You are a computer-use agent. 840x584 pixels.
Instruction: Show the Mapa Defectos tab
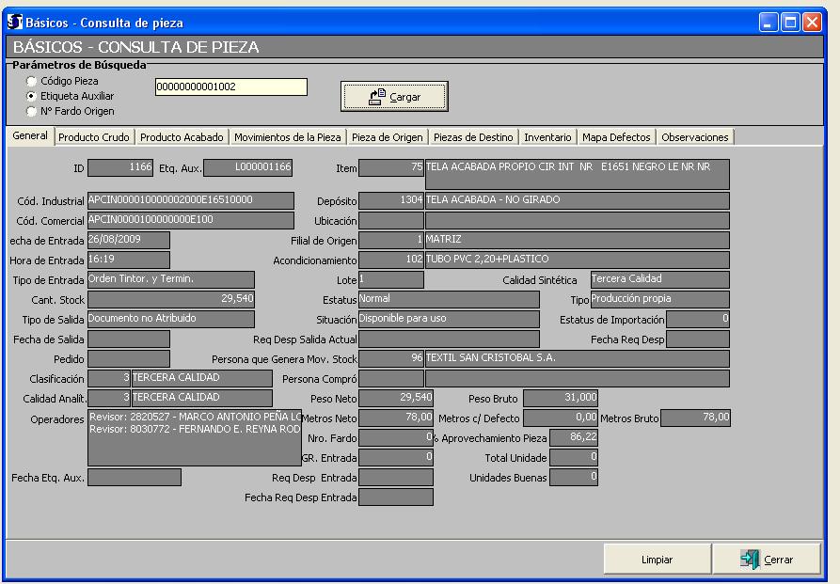pyautogui.click(x=616, y=137)
